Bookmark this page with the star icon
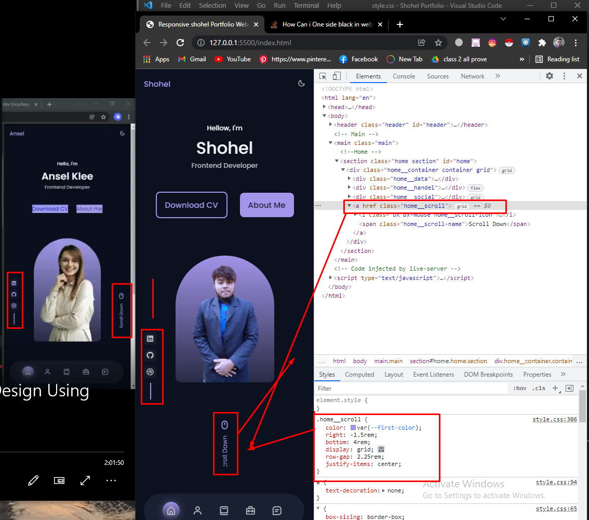The height and width of the screenshot is (520, 589). [438, 43]
